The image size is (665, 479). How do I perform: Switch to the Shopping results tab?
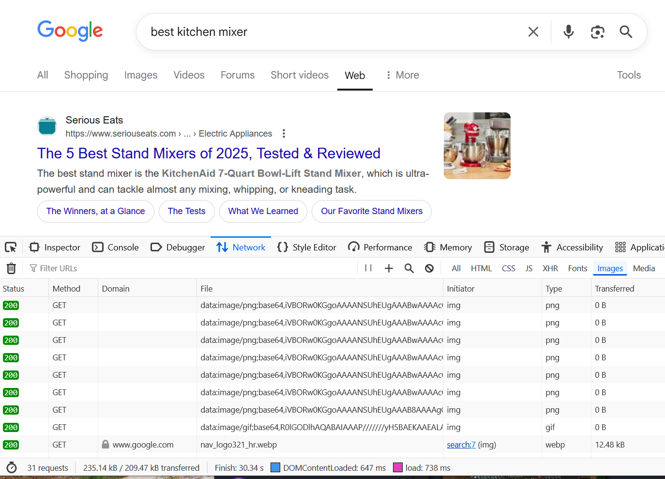pos(86,75)
